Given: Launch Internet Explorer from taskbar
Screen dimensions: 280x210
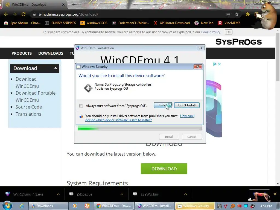Looking at the screenshot, I should (x=22, y=206).
